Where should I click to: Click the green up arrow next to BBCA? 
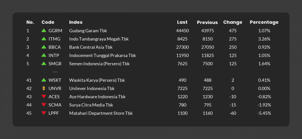(44, 47)
